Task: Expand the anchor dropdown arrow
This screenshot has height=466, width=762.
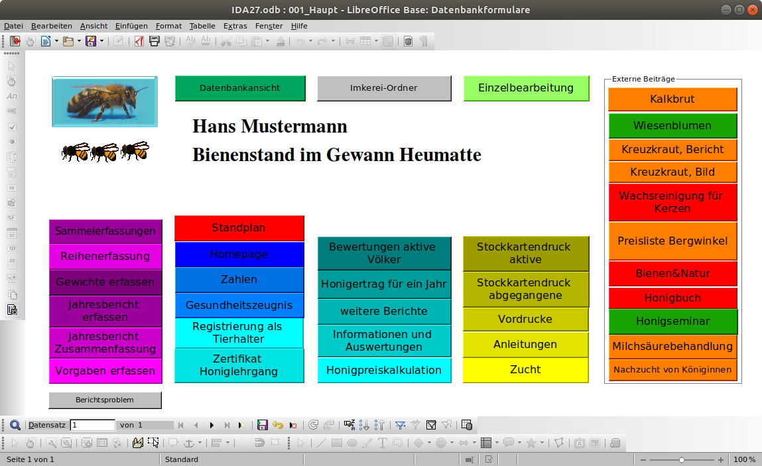Action: pos(200,443)
